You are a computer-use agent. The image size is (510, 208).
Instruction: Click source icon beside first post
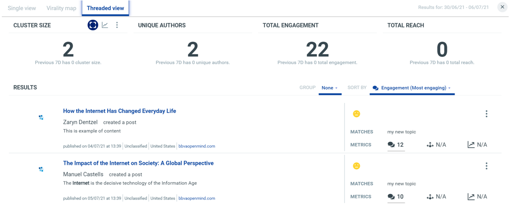[x=41, y=118]
